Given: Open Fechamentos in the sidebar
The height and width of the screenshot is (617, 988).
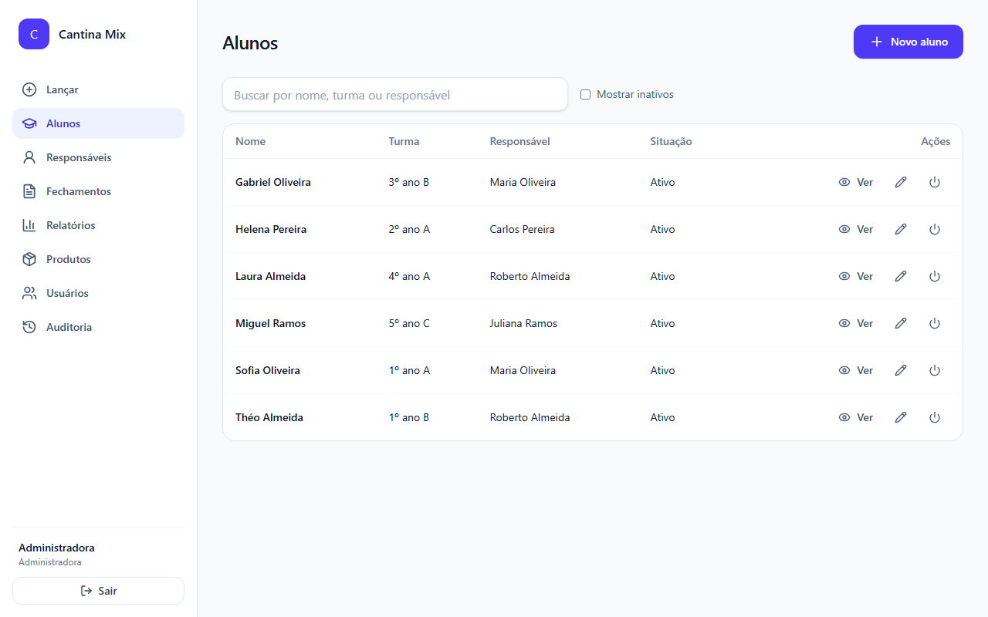Looking at the screenshot, I should click(98, 191).
